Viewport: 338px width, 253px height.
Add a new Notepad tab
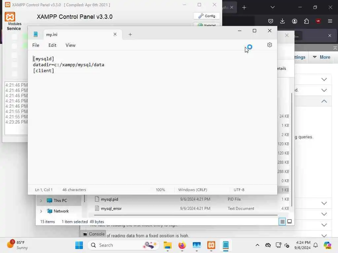click(130, 34)
